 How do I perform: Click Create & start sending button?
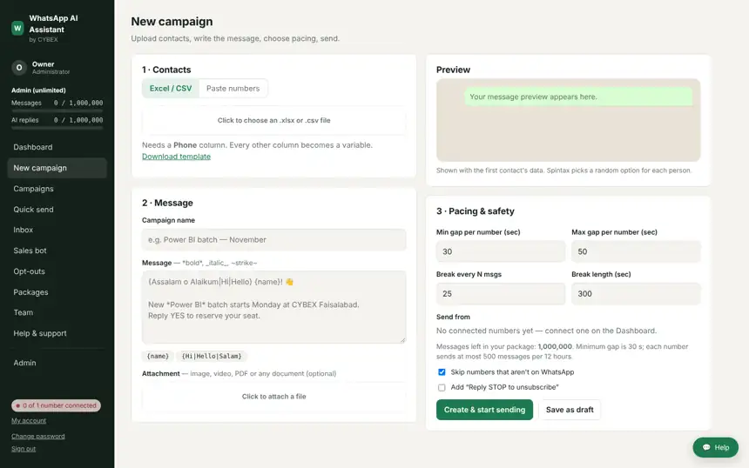click(484, 410)
